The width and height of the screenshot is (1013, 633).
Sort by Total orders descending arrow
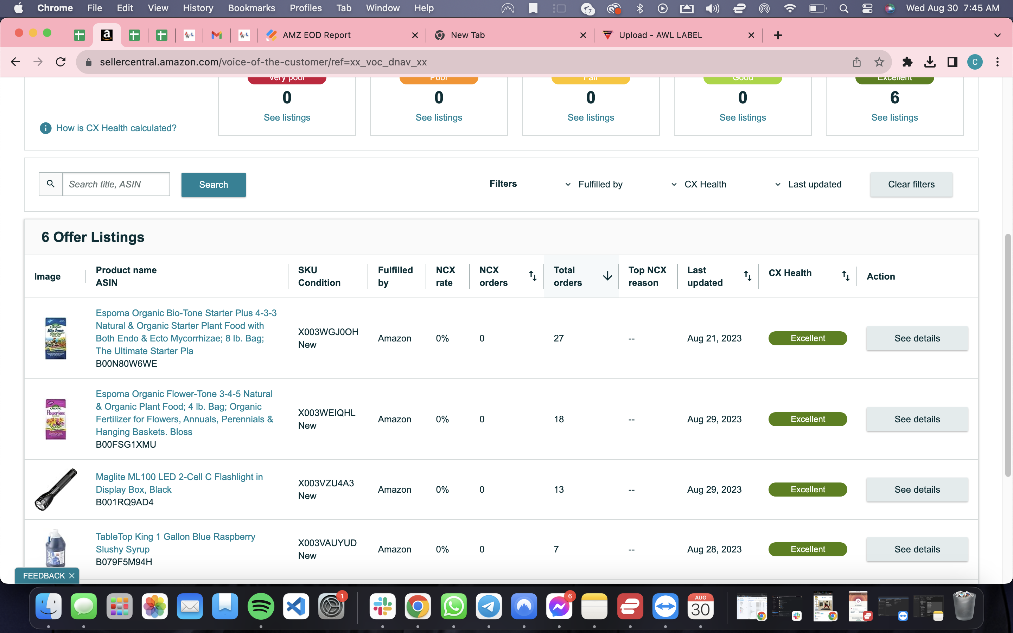point(607,276)
